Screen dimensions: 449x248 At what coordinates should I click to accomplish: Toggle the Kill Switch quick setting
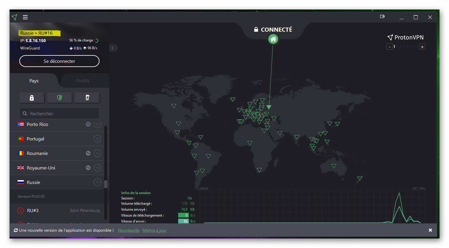point(87,97)
